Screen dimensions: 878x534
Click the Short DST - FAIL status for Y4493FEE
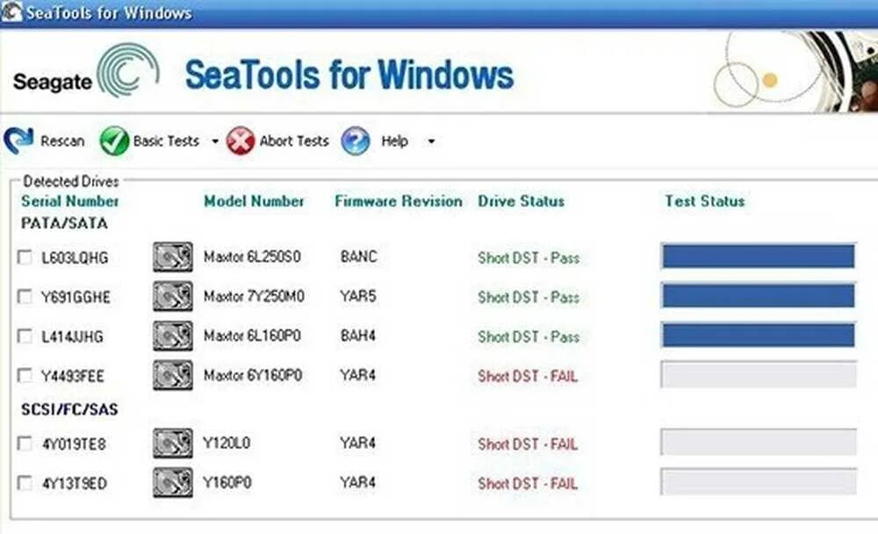pos(528,376)
